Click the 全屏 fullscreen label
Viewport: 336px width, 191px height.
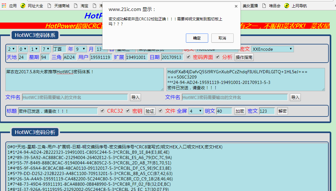tap(182, 111)
